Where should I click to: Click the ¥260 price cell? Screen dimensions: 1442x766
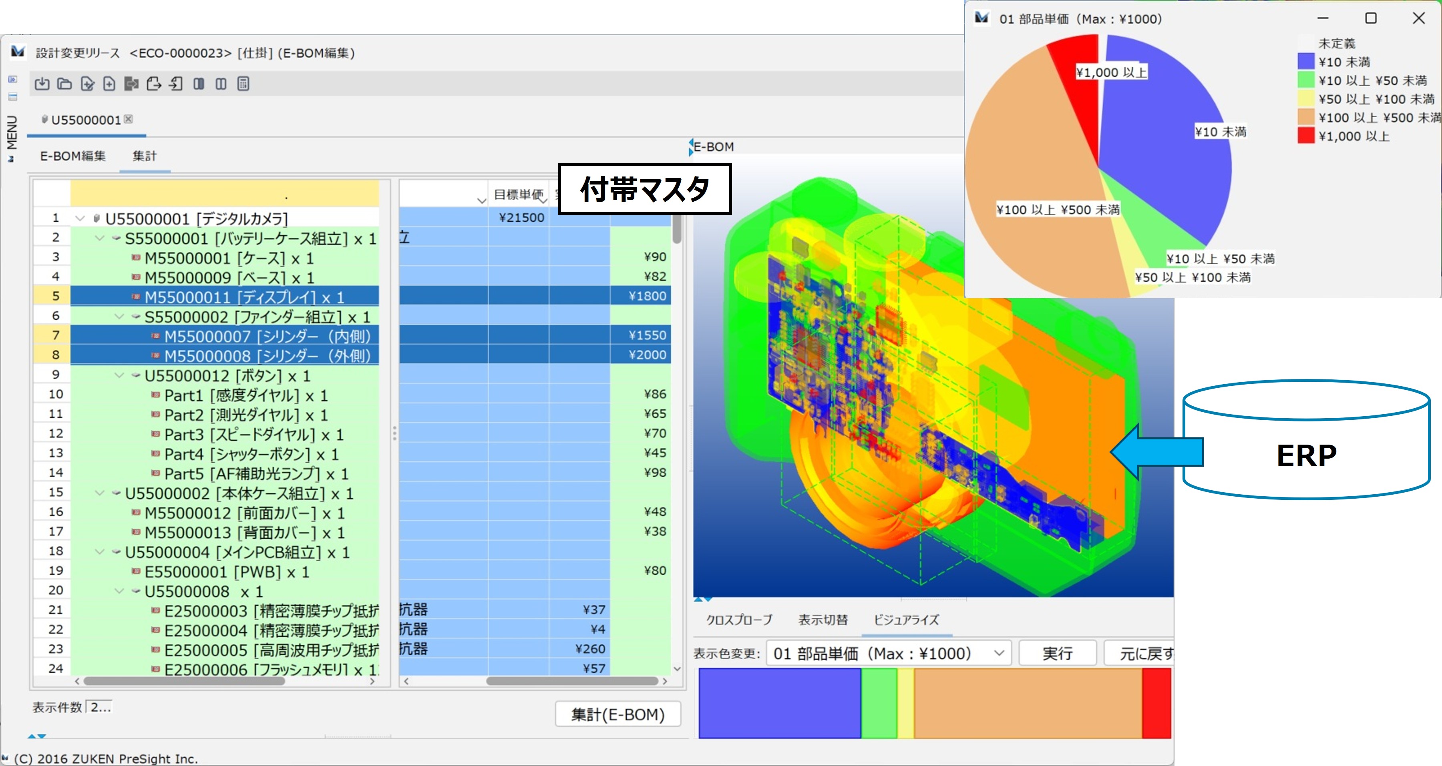(x=579, y=648)
